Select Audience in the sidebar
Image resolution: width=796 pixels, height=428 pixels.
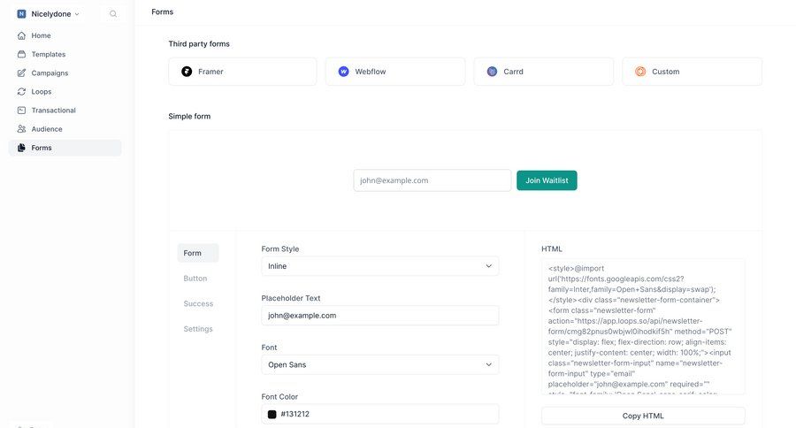pyautogui.click(x=46, y=129)
